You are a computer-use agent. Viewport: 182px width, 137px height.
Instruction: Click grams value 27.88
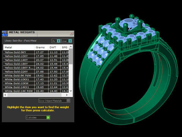point(40,72)
